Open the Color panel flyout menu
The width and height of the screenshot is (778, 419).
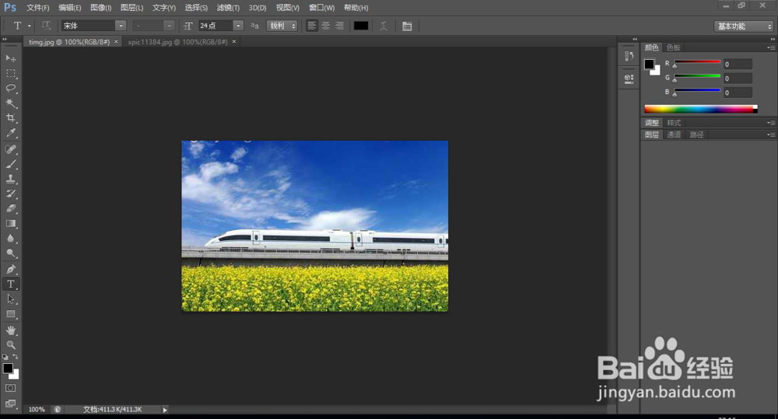[x=770, y=47]
